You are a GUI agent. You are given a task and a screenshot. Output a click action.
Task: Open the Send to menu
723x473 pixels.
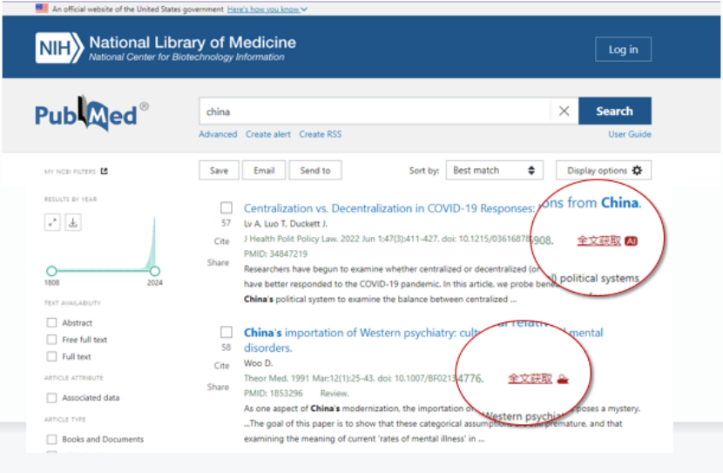coord(314,171)
